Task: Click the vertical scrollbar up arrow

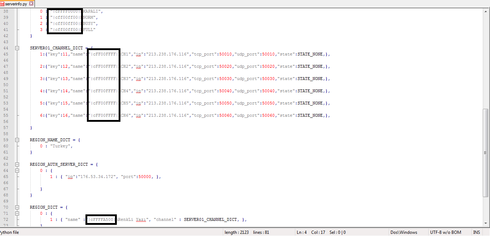Action: (486, 12)
